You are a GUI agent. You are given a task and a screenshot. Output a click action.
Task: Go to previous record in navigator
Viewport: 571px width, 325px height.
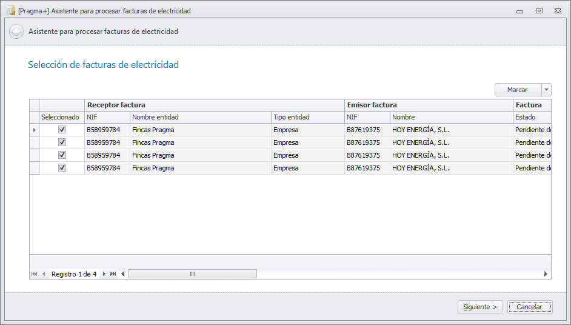[x=44, y=274]
